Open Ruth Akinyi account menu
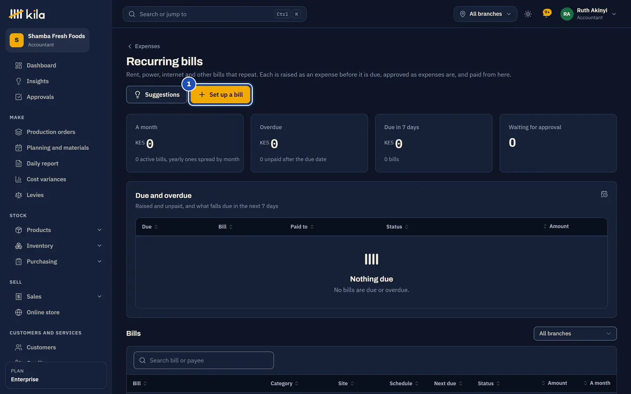 (589, 14)
